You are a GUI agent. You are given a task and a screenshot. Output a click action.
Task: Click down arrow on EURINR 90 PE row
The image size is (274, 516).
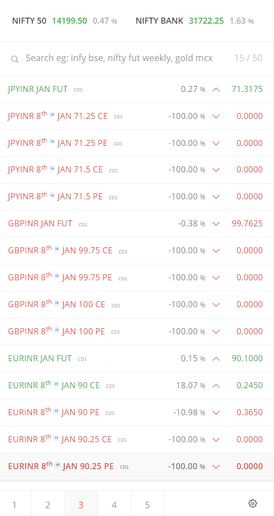click(216, 412)
